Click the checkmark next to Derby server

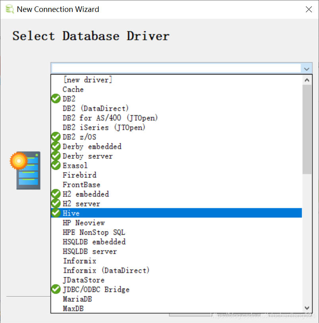tap(55, 156)
